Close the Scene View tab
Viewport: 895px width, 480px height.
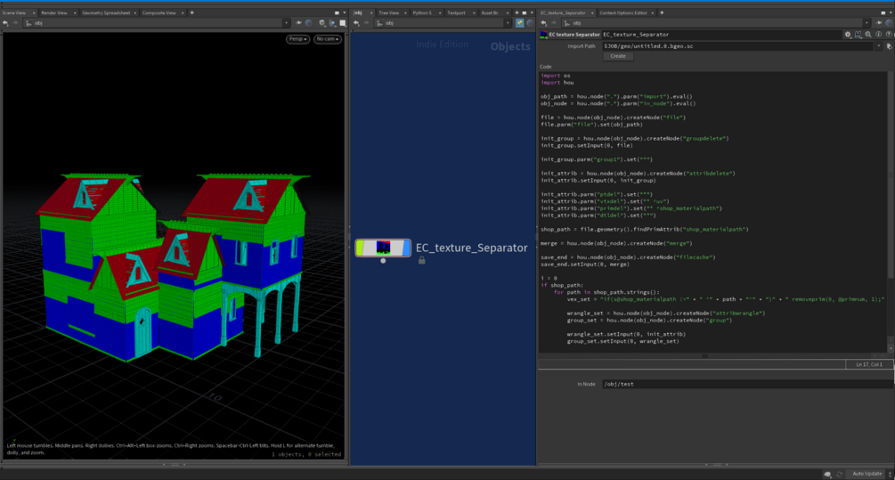(x=34, y=12)
